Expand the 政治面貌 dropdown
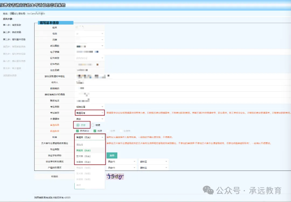 90,46
